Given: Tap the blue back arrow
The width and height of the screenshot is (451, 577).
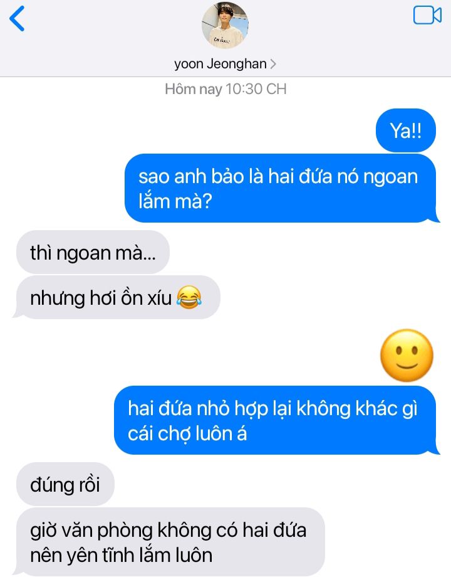Looking at the screenshot, I should coord(17,18).
